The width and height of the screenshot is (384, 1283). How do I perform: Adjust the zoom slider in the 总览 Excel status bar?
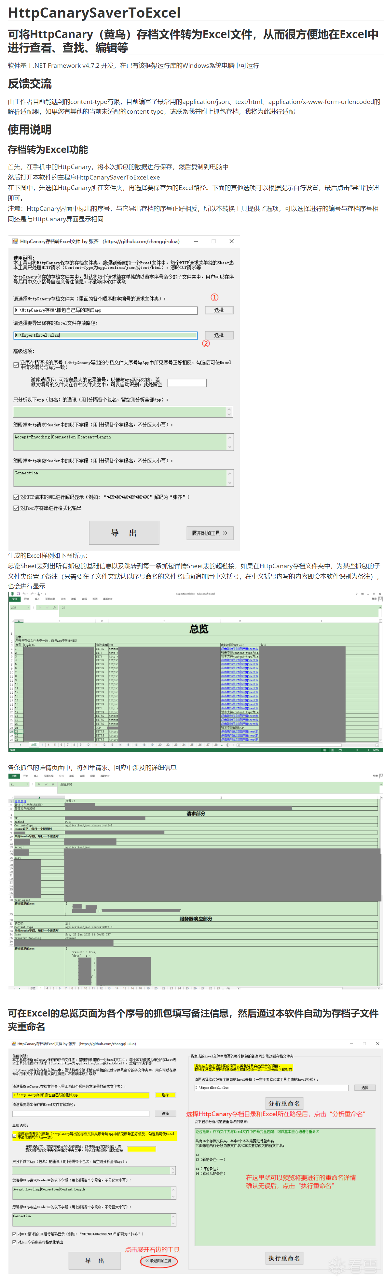tap(357, 750)
